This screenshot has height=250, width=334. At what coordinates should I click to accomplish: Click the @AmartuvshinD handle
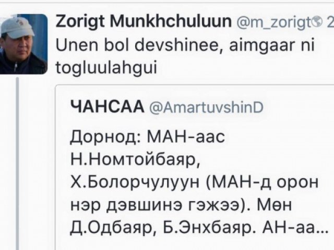point(206,107)
